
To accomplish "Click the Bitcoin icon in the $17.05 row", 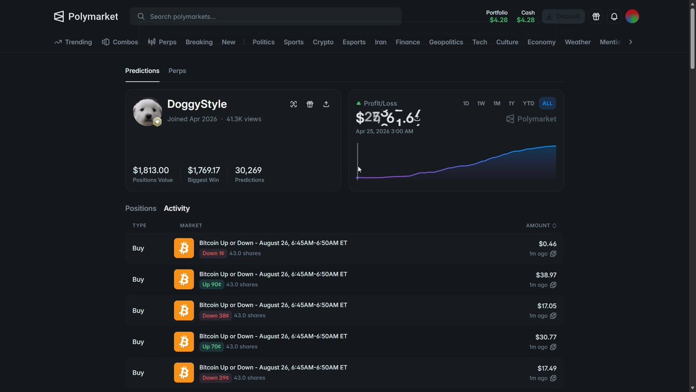I will point(184,311).
